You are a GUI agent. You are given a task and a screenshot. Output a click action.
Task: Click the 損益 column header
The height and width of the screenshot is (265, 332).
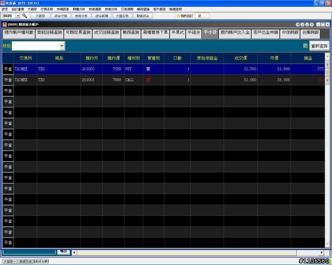coord(308,58)
